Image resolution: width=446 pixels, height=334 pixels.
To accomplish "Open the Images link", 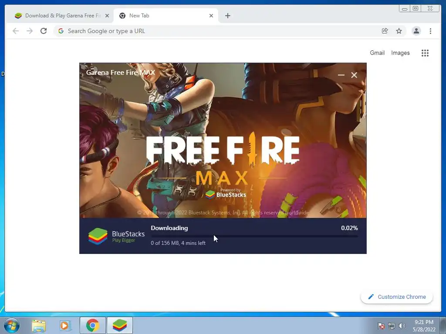I will pos(400,53).
